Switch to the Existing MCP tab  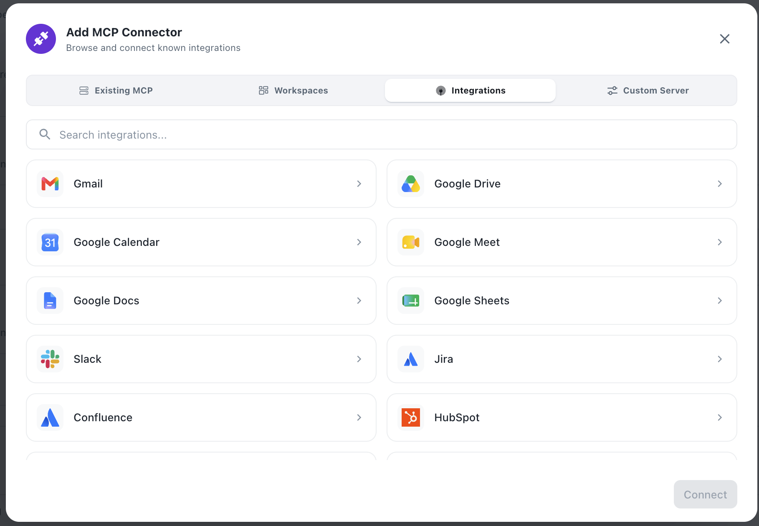click(x=116, y=91)
